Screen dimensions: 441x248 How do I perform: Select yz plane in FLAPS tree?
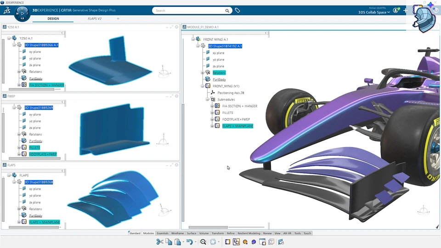pyautogui.click(x=35, y=196)
